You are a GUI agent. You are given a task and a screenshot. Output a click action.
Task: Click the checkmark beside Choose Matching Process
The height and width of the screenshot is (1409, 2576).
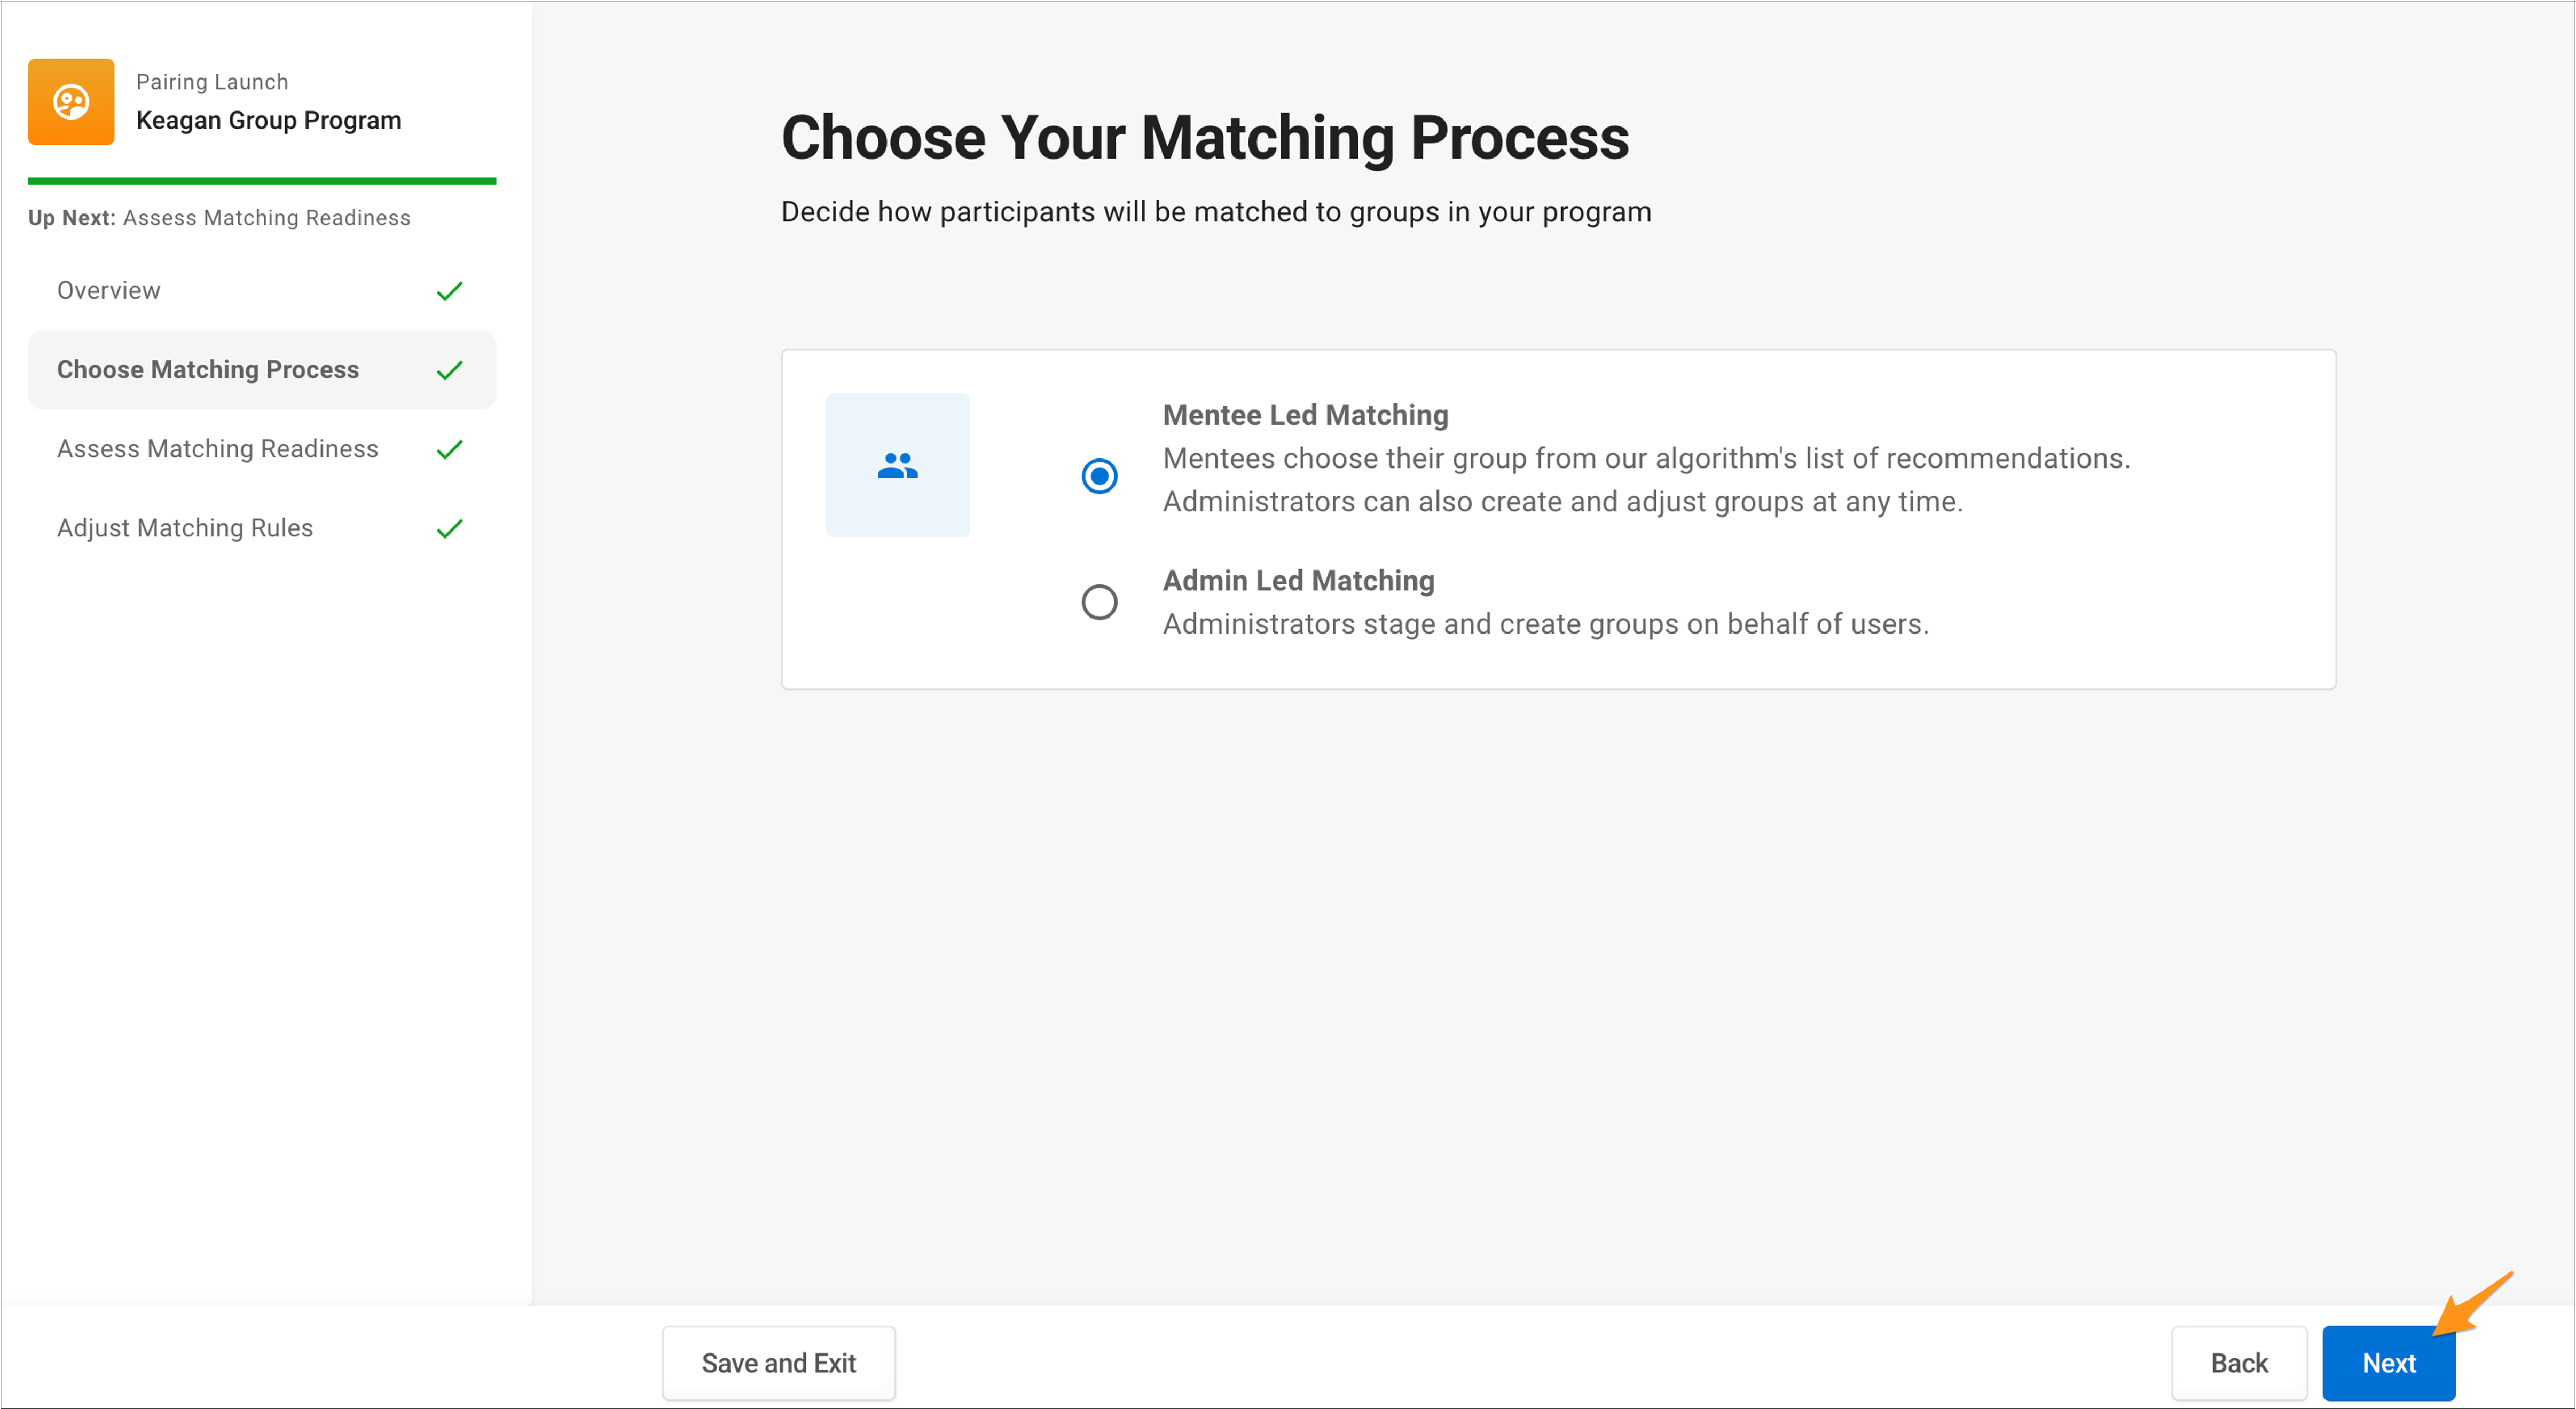coord(450,371)
